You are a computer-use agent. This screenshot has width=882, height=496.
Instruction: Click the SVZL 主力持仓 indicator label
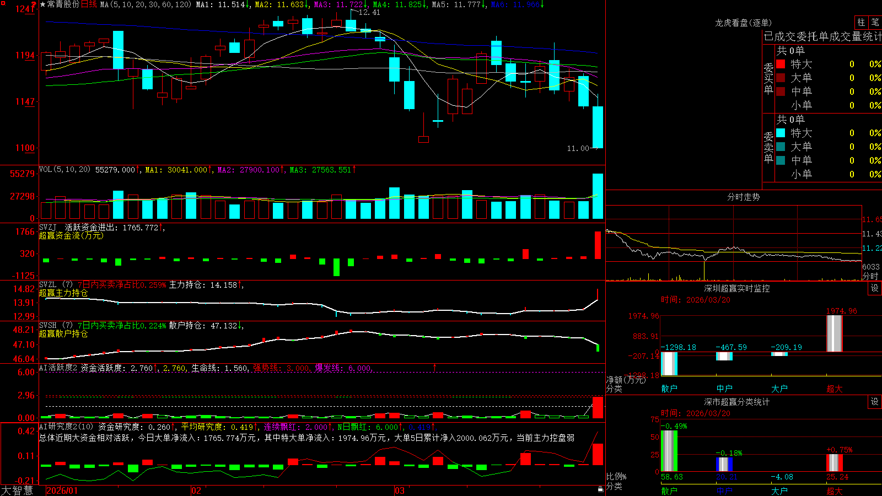pyautogui.click(x=141, y=285)
